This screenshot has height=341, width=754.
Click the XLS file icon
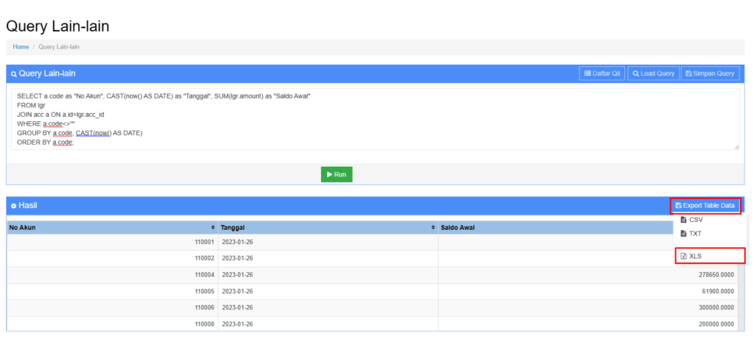click(683, 256)
